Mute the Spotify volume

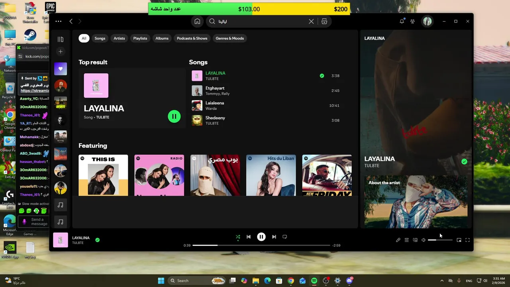(x=424, y=240)
